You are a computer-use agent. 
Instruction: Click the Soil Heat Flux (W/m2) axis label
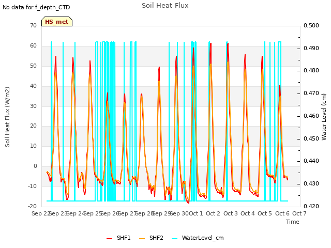coord(7,117)
